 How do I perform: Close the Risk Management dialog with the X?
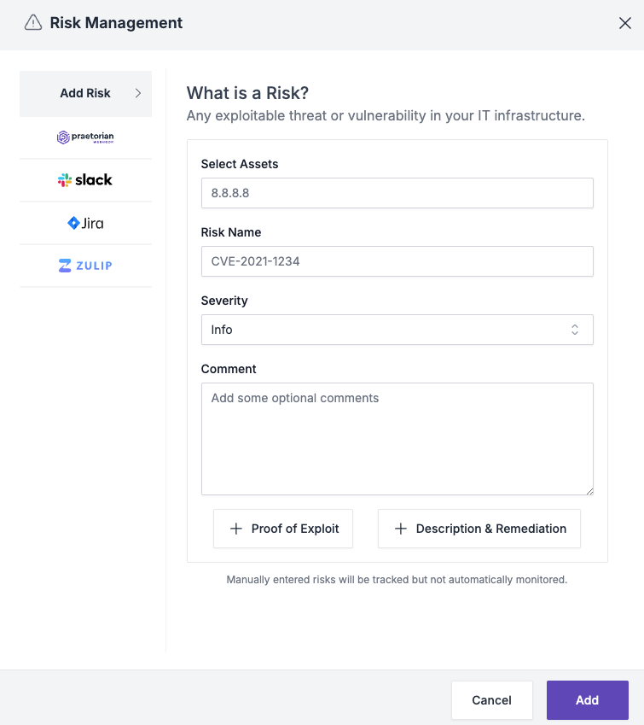coord(625,23)
